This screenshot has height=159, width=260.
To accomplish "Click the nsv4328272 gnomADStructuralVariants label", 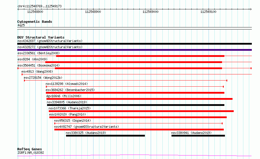I will (50, 47).
